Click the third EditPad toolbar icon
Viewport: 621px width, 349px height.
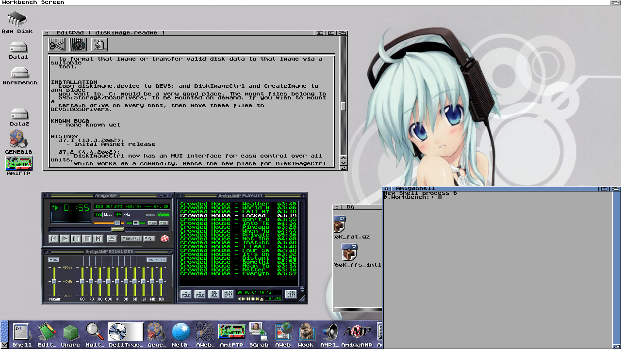click(x=99, y=45)
